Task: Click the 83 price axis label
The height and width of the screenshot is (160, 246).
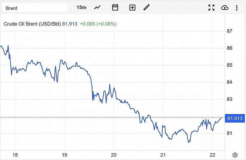Action: (229, 99)
